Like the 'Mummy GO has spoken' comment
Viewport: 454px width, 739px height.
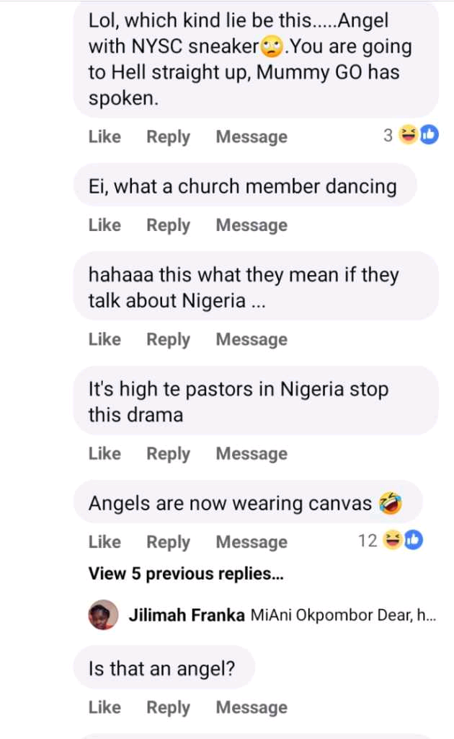pos(104,136)
